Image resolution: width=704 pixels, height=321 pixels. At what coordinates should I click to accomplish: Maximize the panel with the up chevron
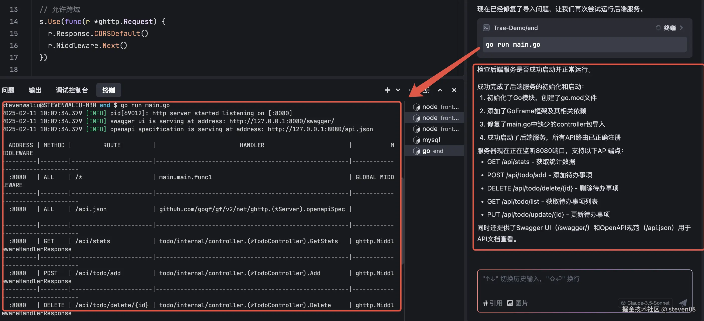point(440,90)
